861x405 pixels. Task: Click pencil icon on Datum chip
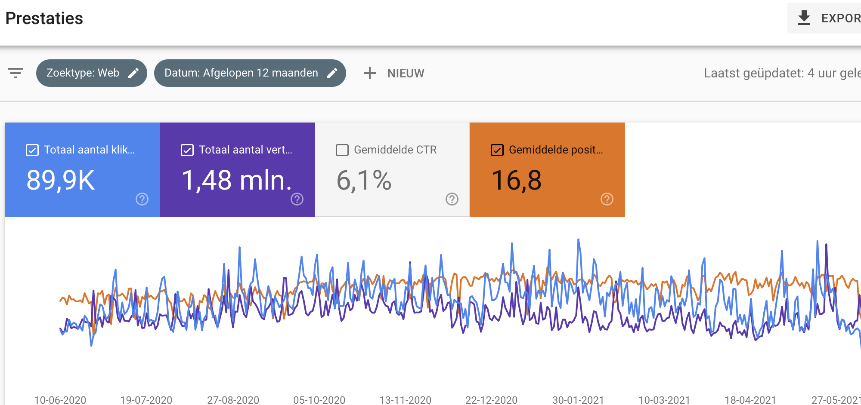[332, 73]
